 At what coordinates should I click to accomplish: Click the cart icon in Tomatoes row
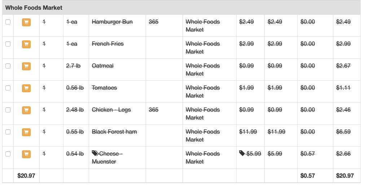click(26, 88)
